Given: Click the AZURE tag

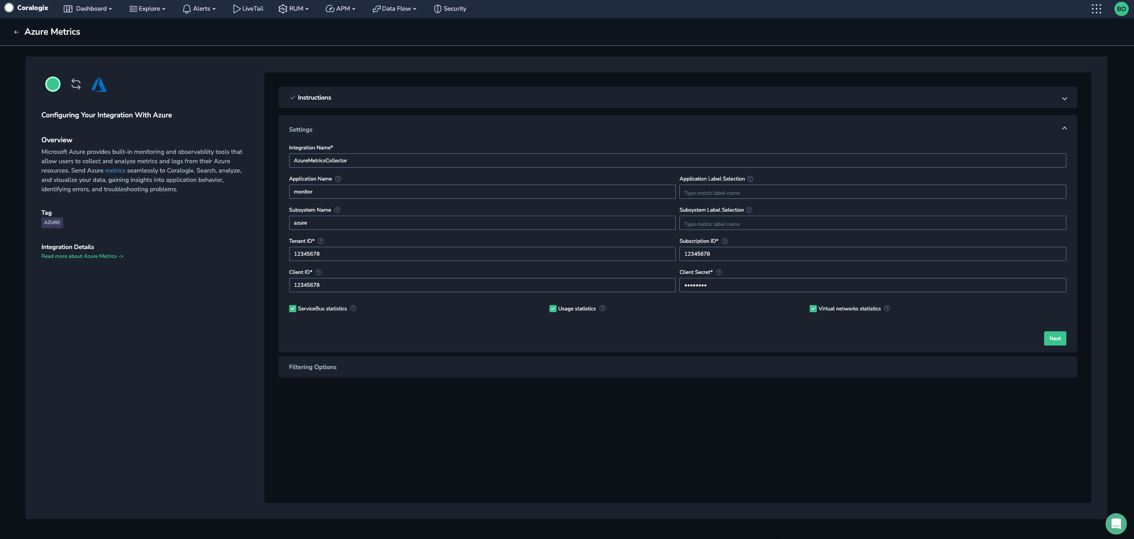Looking at the screenshot, I should (x=52, y=222).
